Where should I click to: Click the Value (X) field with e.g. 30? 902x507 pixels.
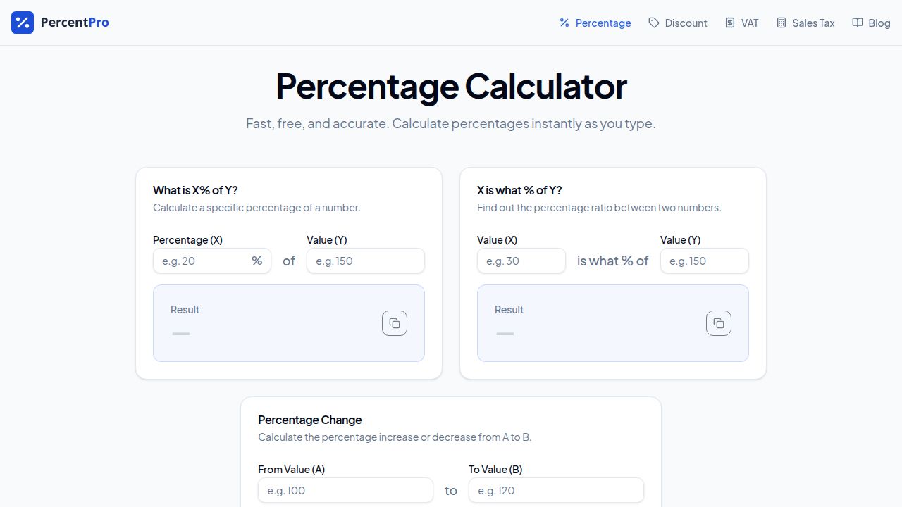pos(521,261)
